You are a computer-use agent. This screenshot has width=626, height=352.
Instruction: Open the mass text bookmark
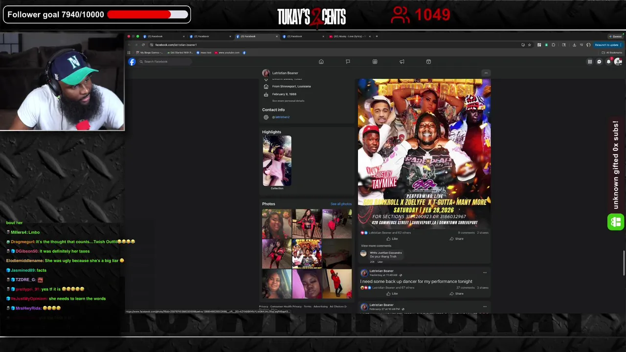click(x=204, y=52)
